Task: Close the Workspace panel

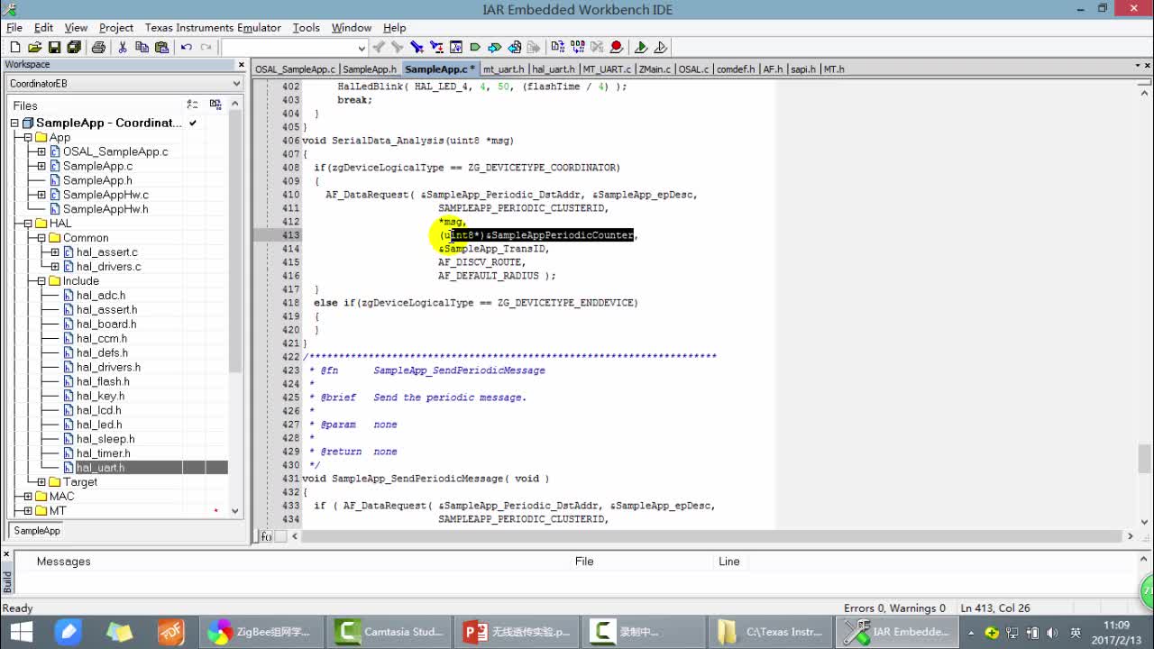Action: 241,65
